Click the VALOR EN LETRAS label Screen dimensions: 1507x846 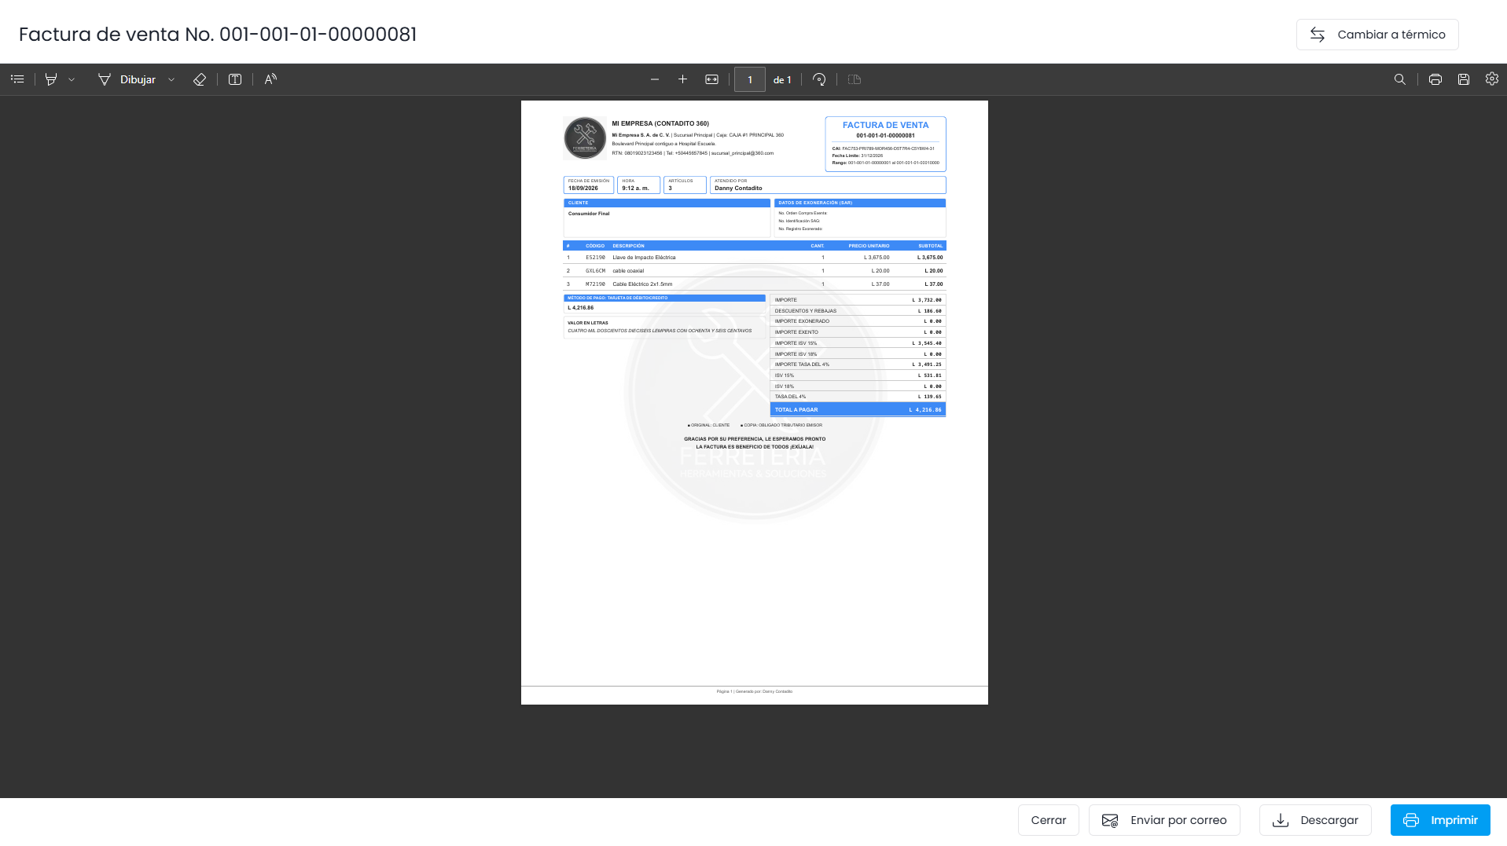pyautogui.click(x=588, y=323)
